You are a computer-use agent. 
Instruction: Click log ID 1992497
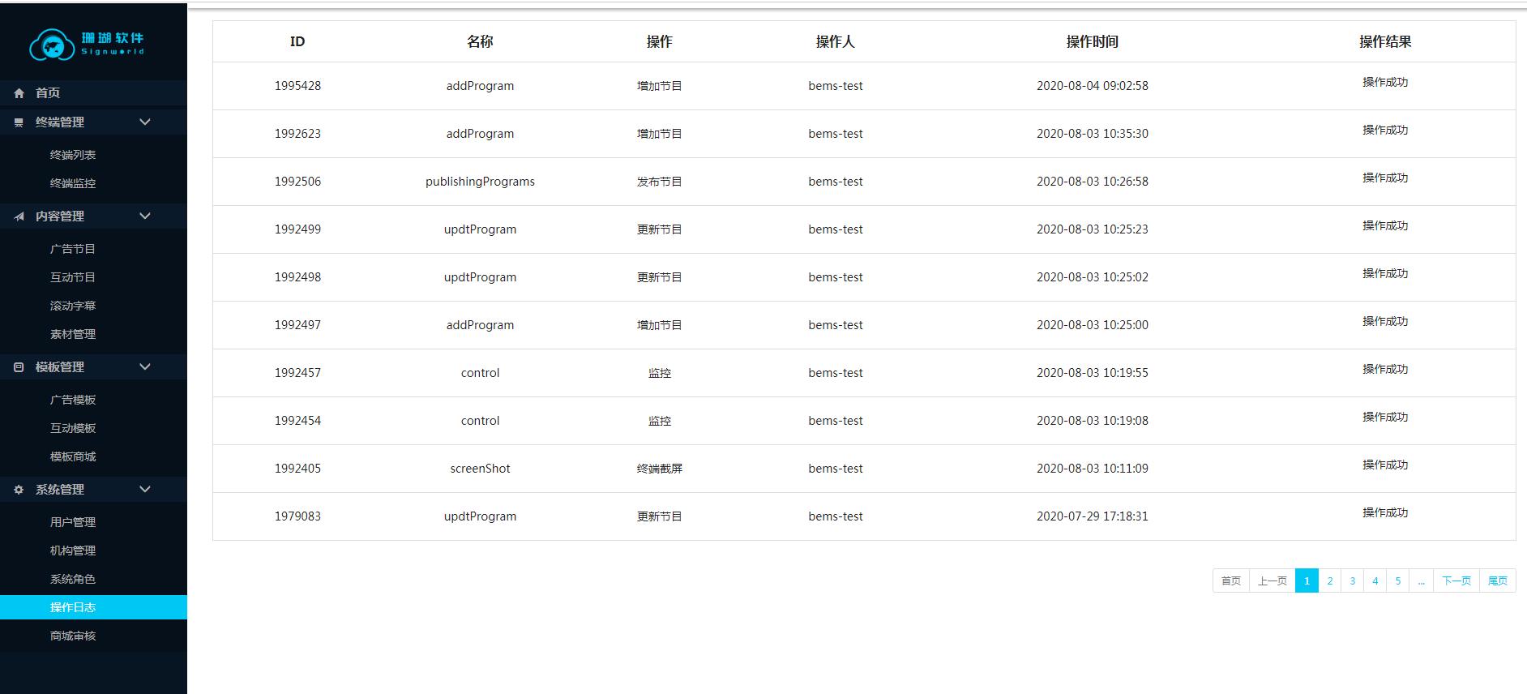pyautogui.click(x=297, y=325)
